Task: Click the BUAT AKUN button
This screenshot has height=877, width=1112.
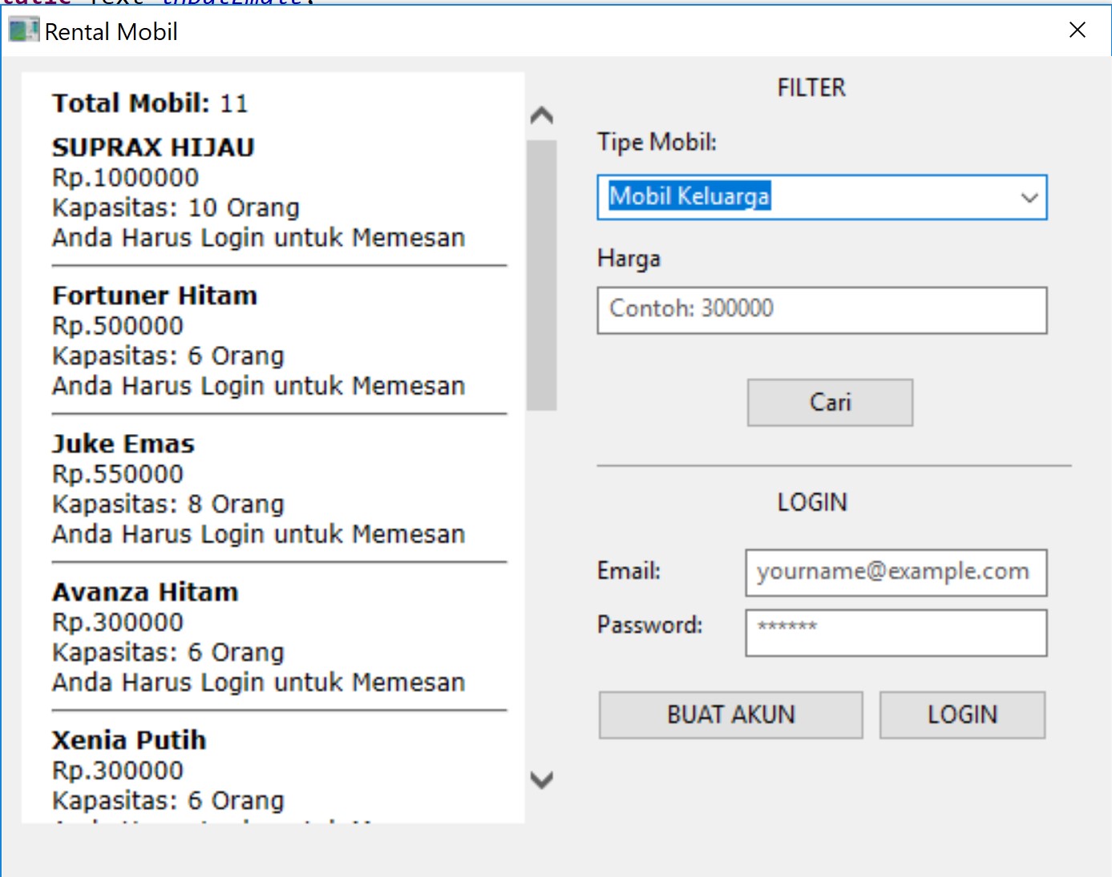Action: [x=730, y=714]
